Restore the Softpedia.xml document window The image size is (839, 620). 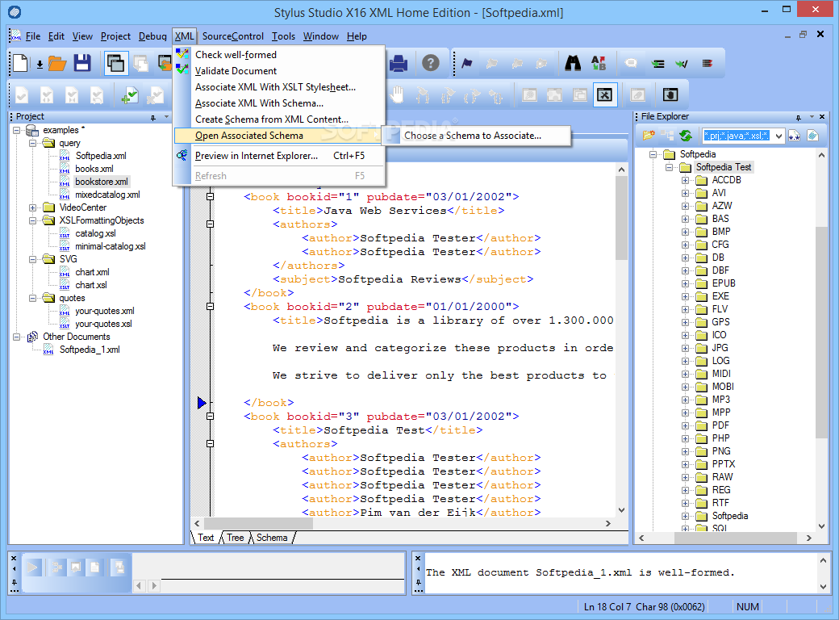pos(804,35)
